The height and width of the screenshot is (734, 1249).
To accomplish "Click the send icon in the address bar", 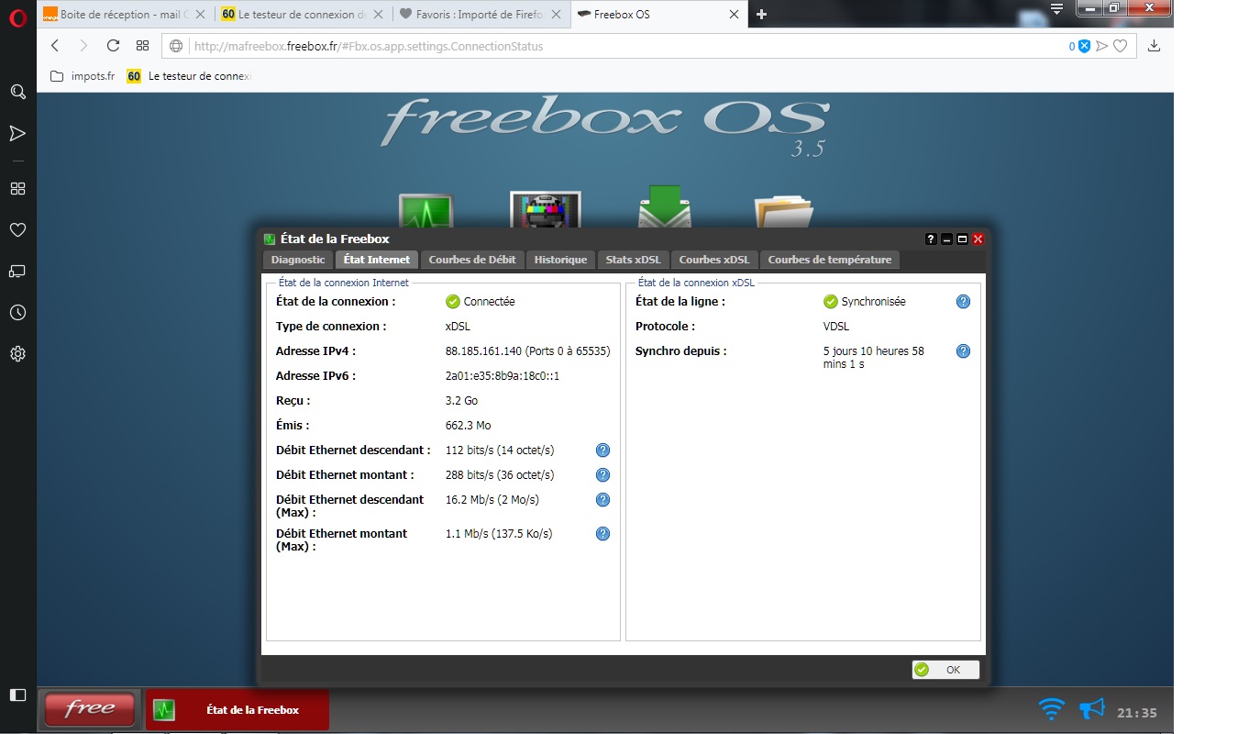I will pyautogui.click(x=1102, y=46).
